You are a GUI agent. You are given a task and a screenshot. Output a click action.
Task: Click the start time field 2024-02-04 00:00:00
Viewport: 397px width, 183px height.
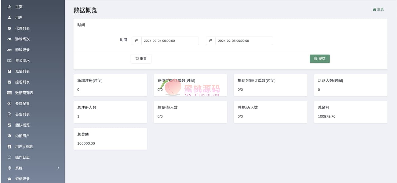[169, 41]
